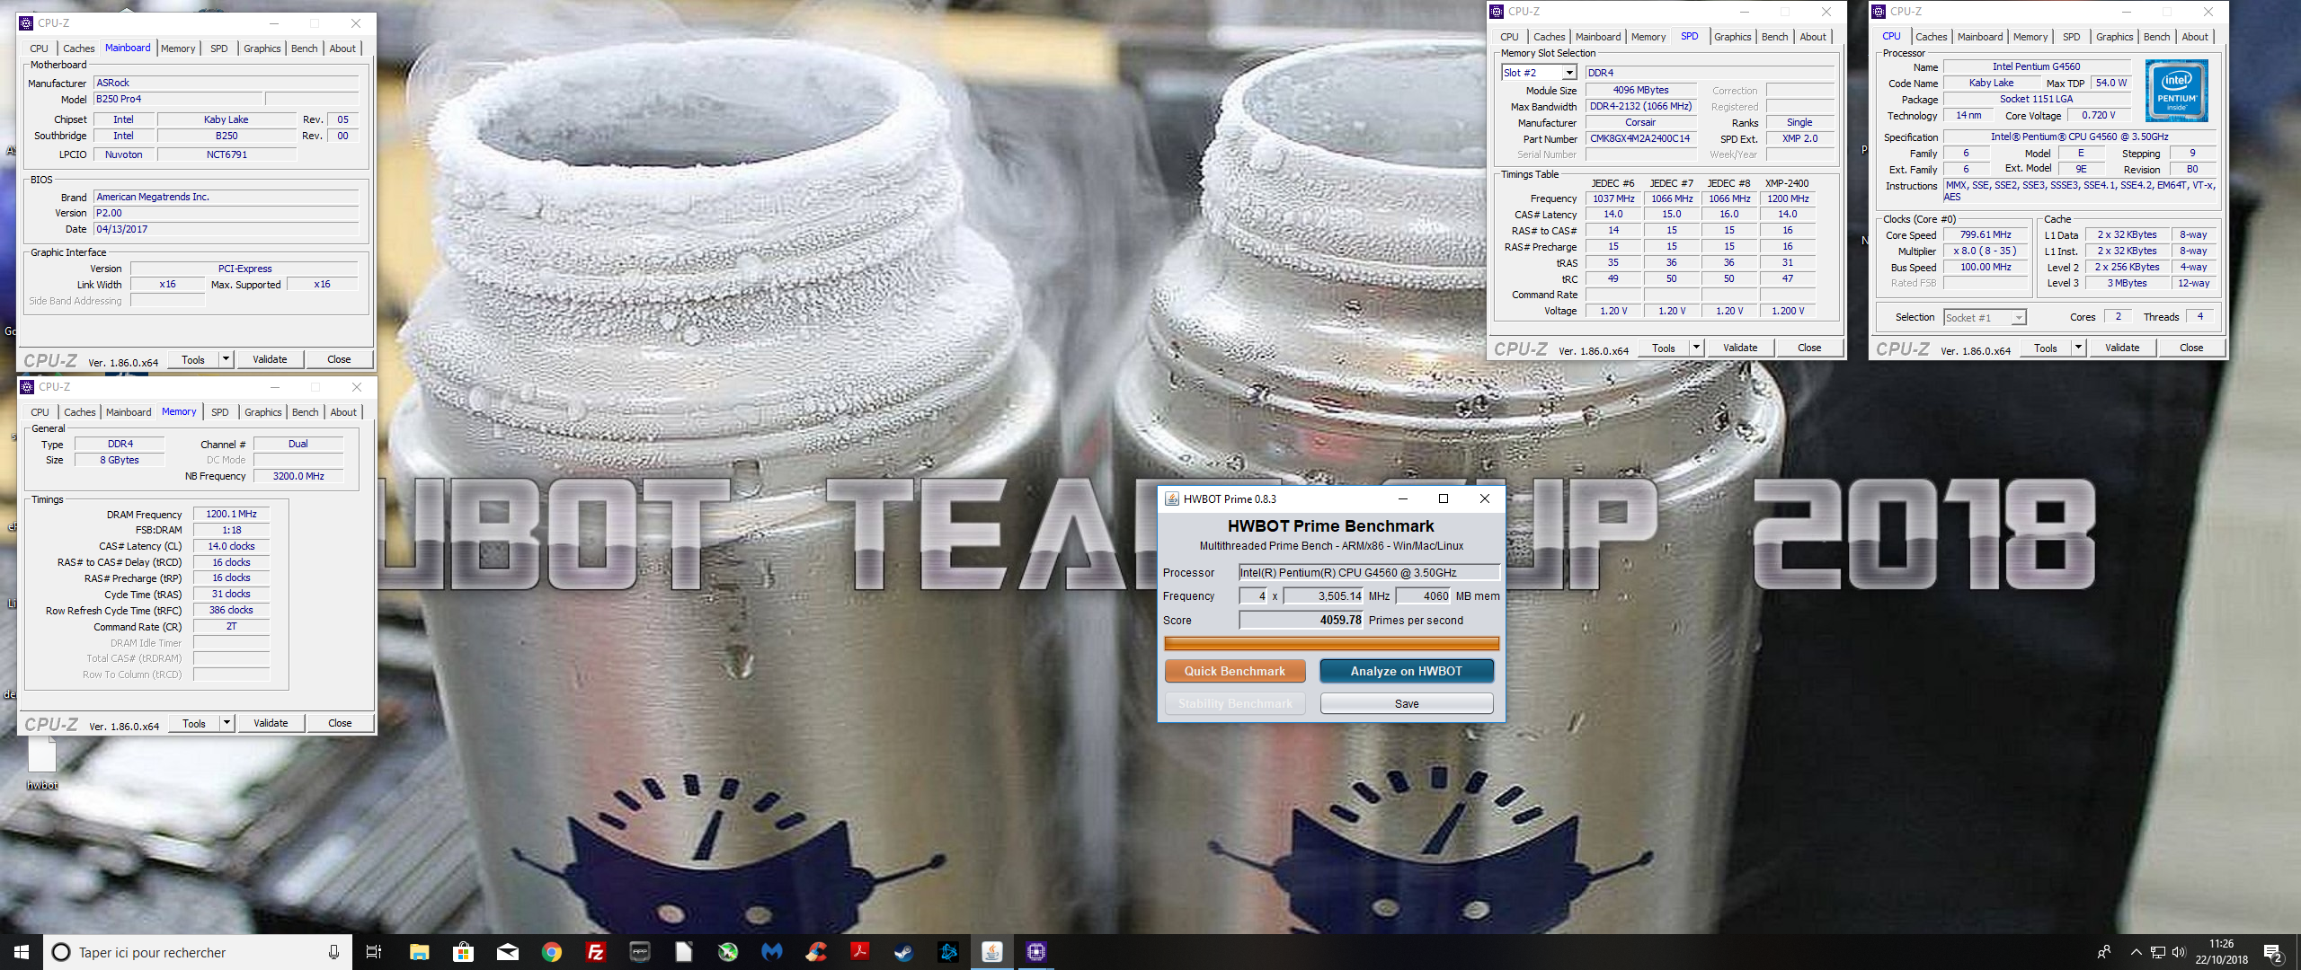Click the Tools button in CPU tab window
This screenshot has width=2301, height=970.
[2045, 348]
